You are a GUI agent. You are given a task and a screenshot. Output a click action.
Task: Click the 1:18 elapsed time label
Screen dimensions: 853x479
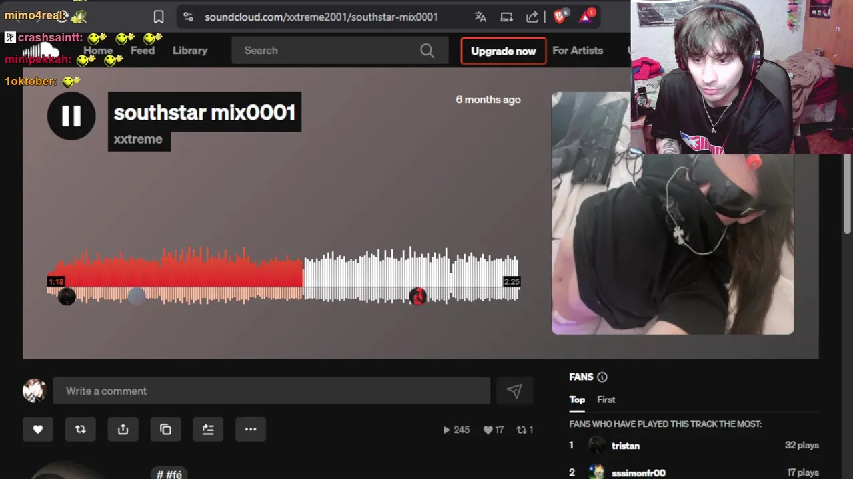56,282
